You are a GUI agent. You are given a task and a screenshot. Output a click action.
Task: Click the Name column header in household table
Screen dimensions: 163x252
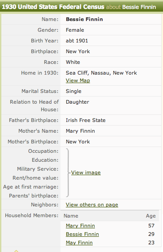[x=71, y=216]
